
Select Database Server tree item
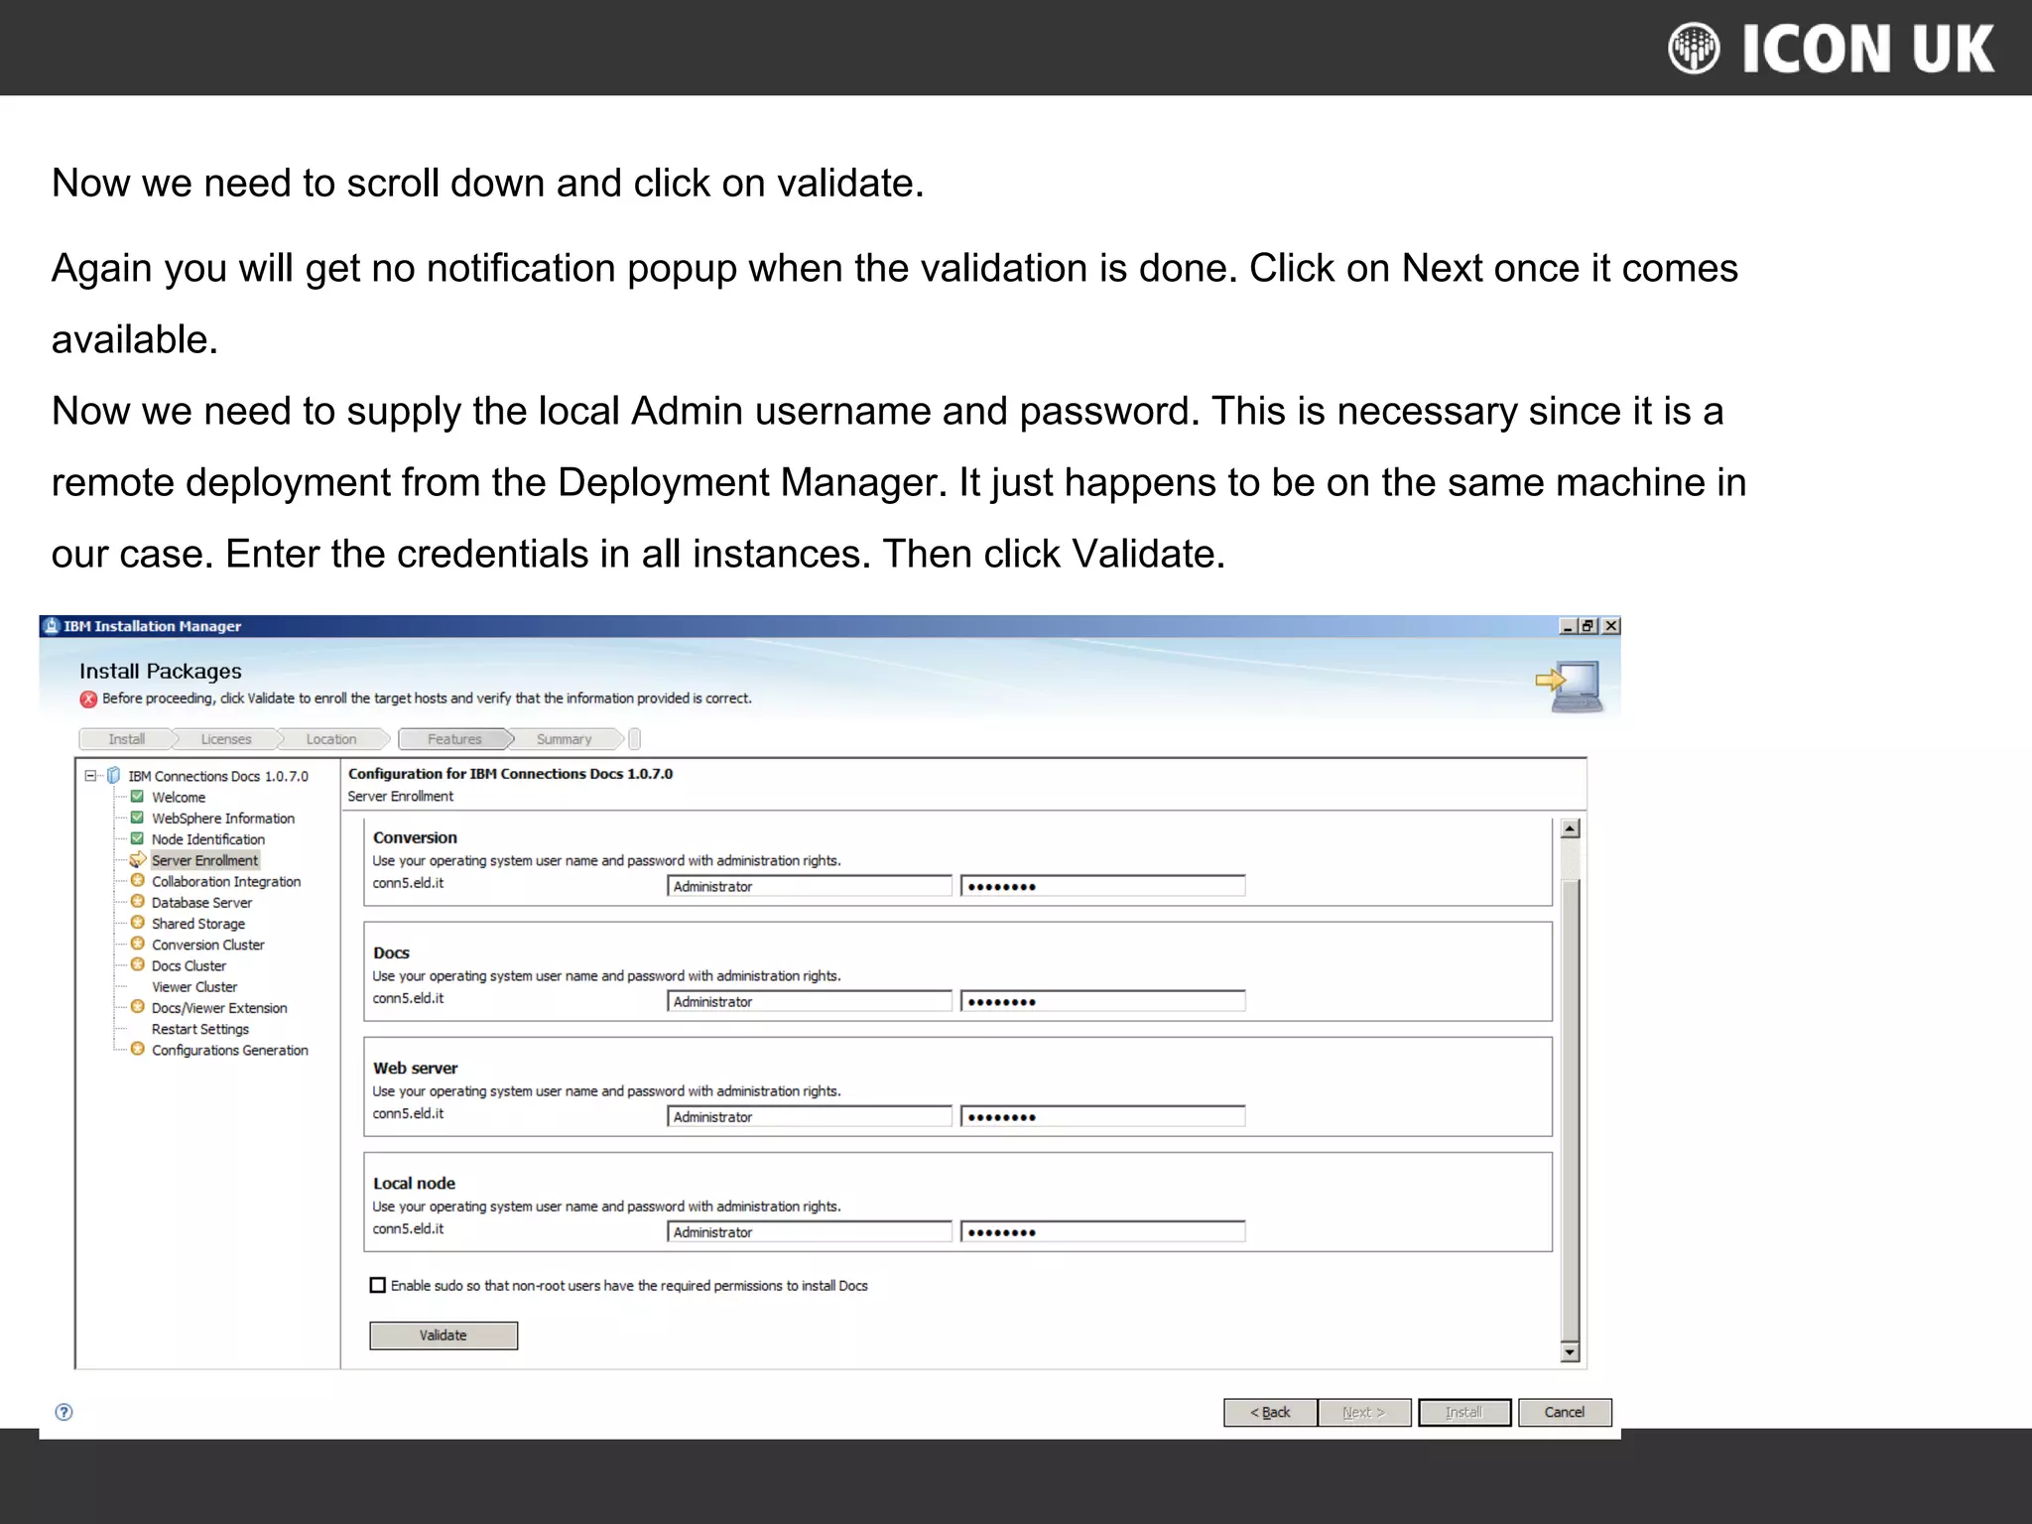click(201, 903)
